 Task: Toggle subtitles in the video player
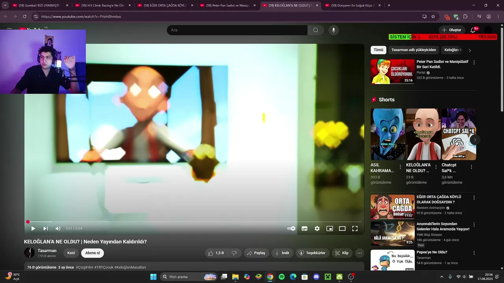click(x=304, y=228)
